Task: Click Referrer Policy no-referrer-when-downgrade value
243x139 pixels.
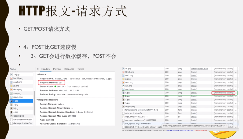Action: click(x=72, y=94)
